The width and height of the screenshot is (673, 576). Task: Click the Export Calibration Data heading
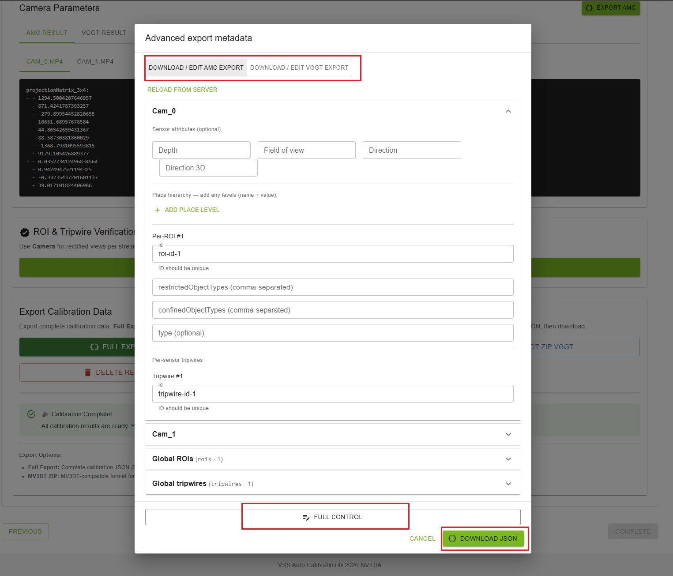(65, 312)
